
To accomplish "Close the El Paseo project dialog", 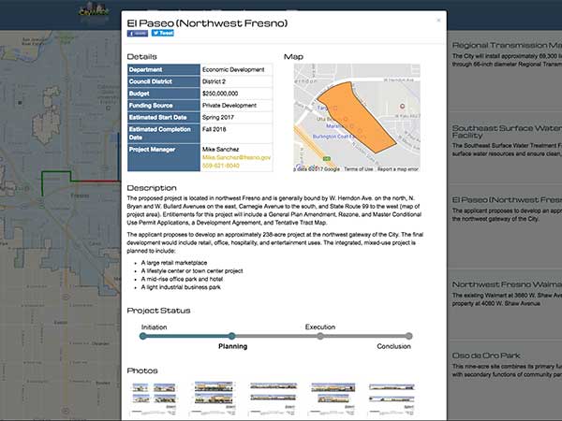I will (x=438, y=21).
